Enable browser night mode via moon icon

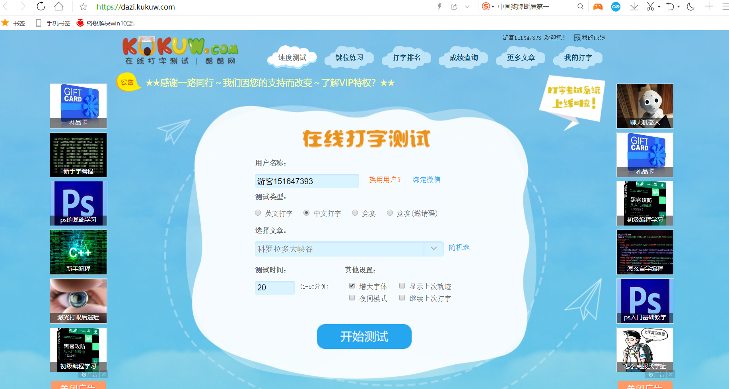(x=690, y=6)
